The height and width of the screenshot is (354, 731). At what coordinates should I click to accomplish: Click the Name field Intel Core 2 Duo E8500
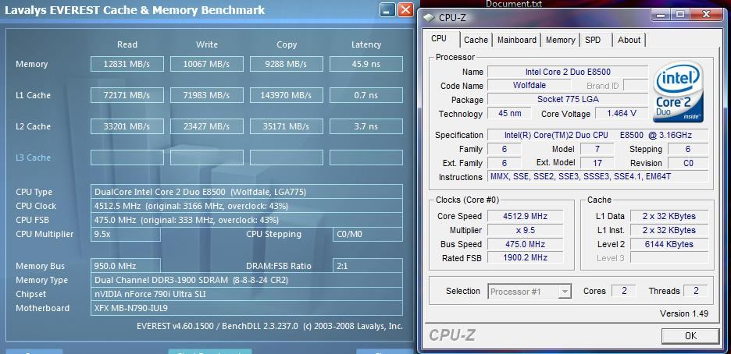pos(568,72)
